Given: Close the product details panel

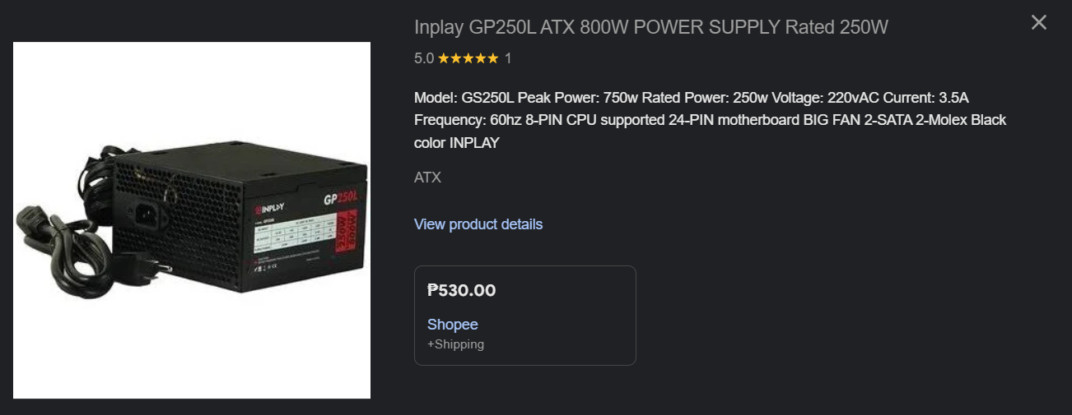Looking at the screenshot, I should (x=1039, y=23).
